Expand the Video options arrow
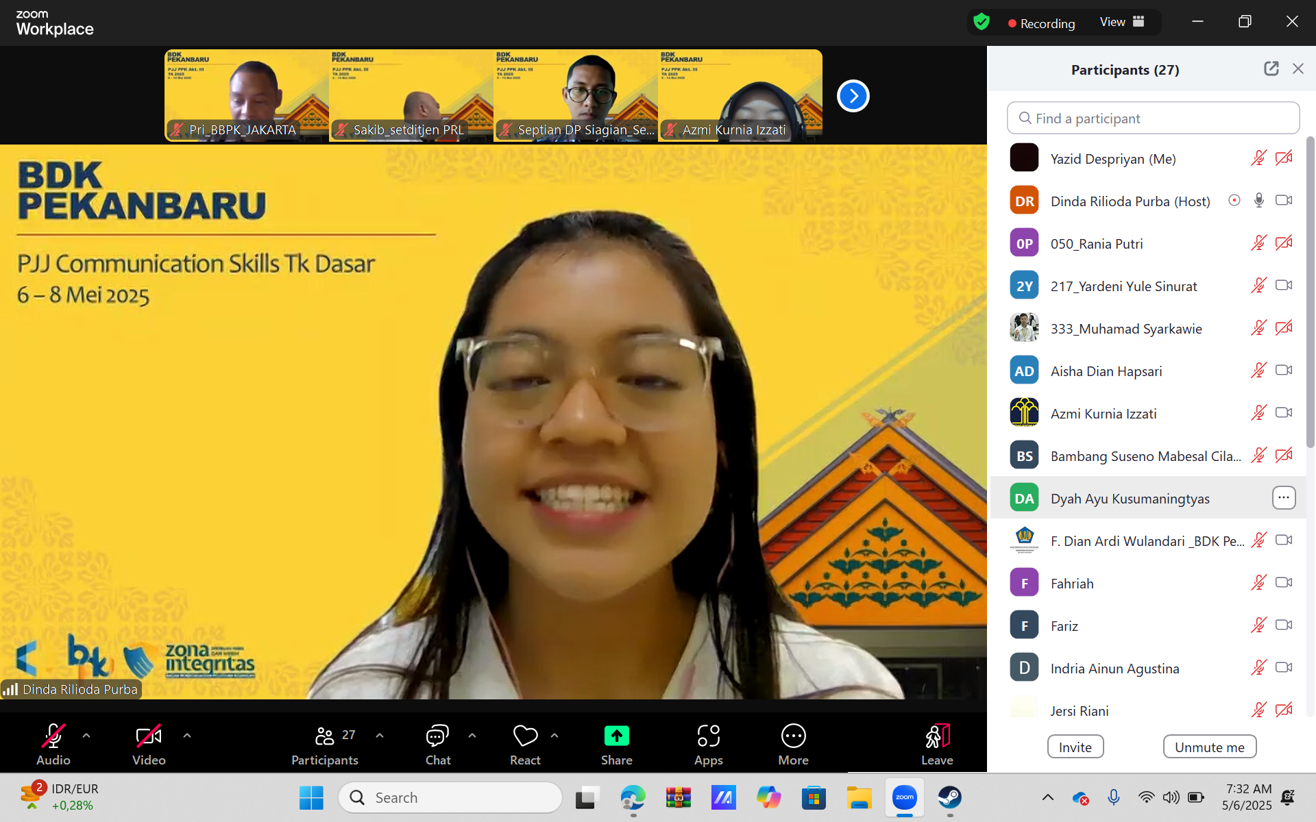 (x=187, y=736)
